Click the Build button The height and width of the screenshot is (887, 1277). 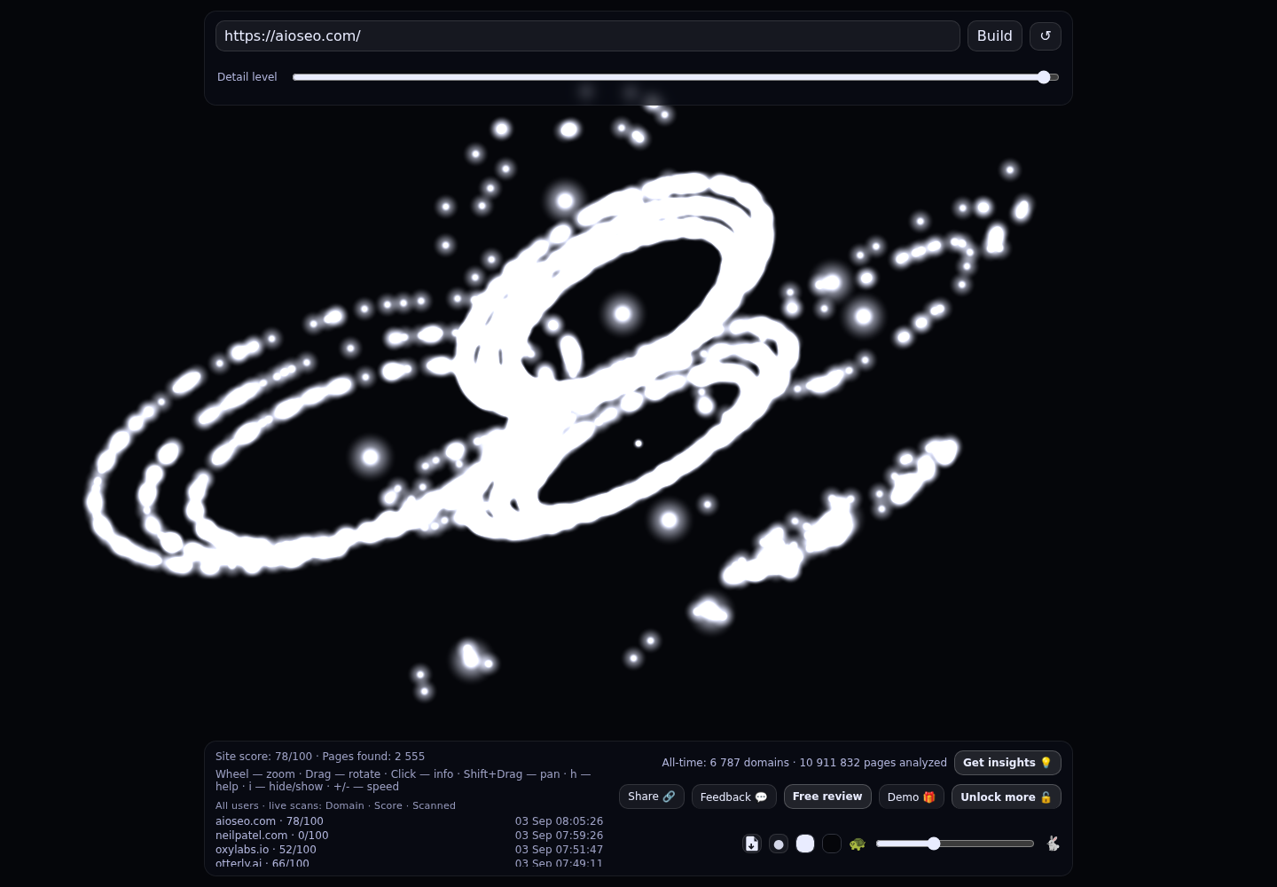pos(994,35)
